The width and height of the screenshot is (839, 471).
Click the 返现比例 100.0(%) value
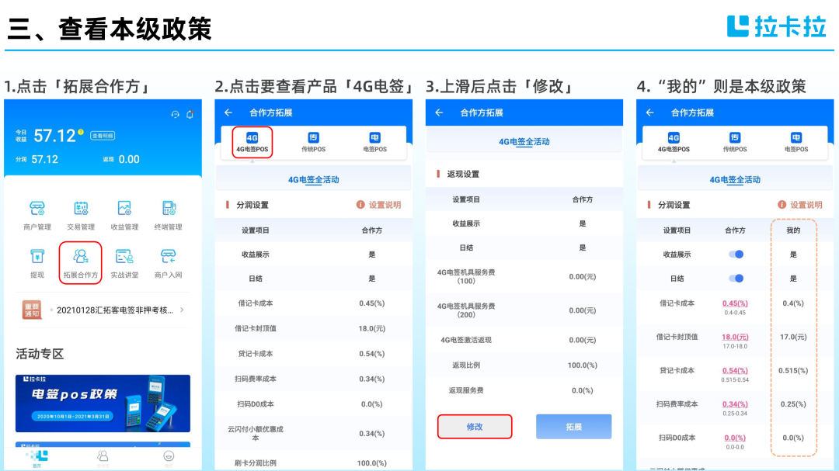pos(582,365)
